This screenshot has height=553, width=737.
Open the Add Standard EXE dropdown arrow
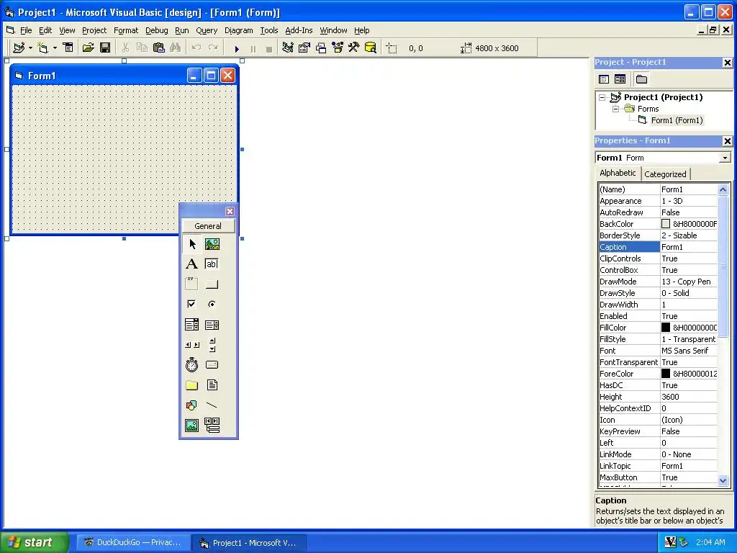(30, 48)
